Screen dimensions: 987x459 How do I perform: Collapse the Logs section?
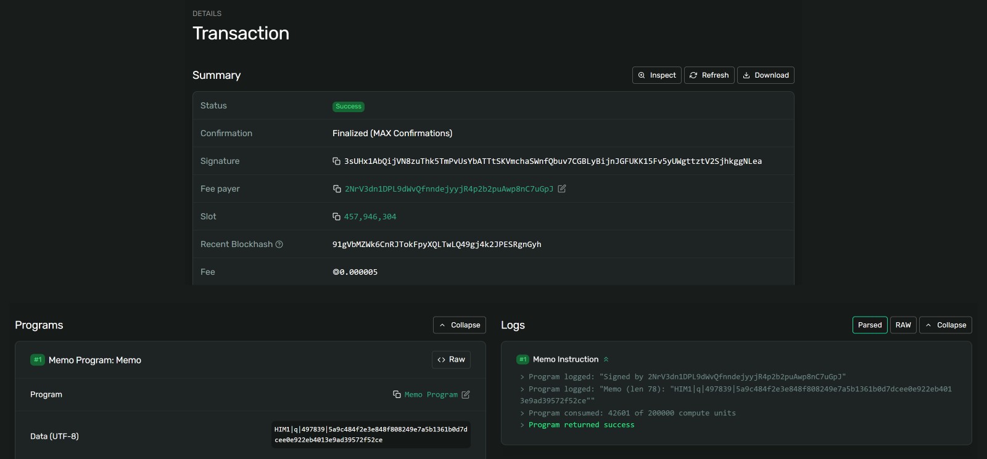[946, 325]
